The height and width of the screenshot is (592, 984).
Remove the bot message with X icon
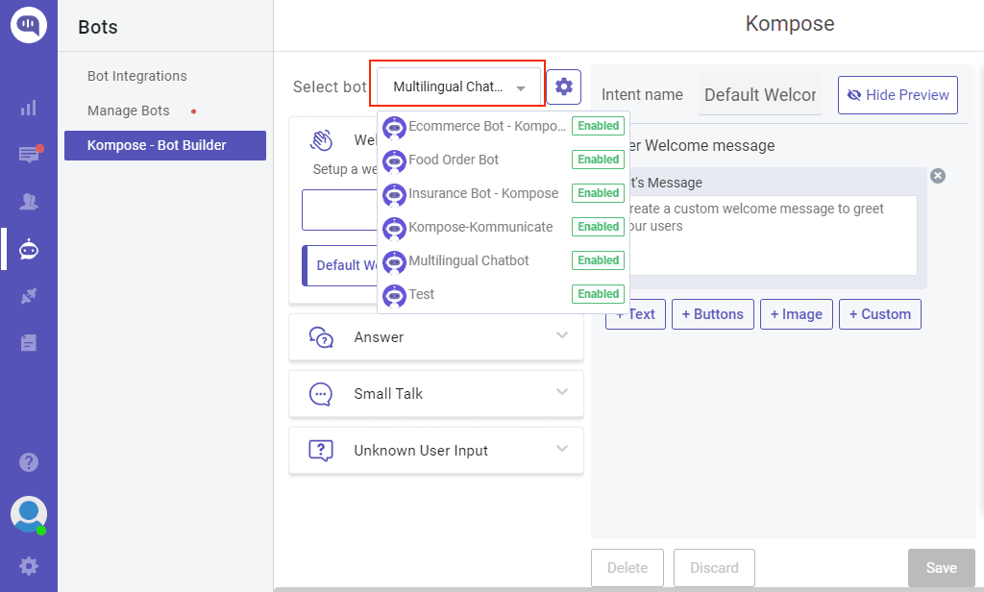point(938,176)
